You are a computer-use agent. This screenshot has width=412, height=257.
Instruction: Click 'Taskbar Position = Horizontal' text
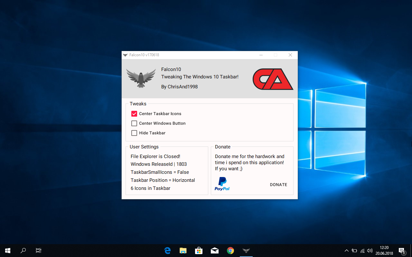tap(163, 180)
